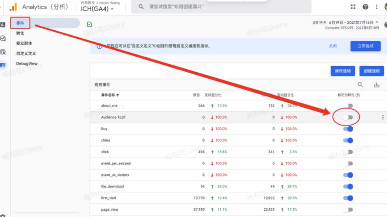This screenshot has width=387, height=217.
Task: Disable conversion for Buy event
Action: click(348, 129)
